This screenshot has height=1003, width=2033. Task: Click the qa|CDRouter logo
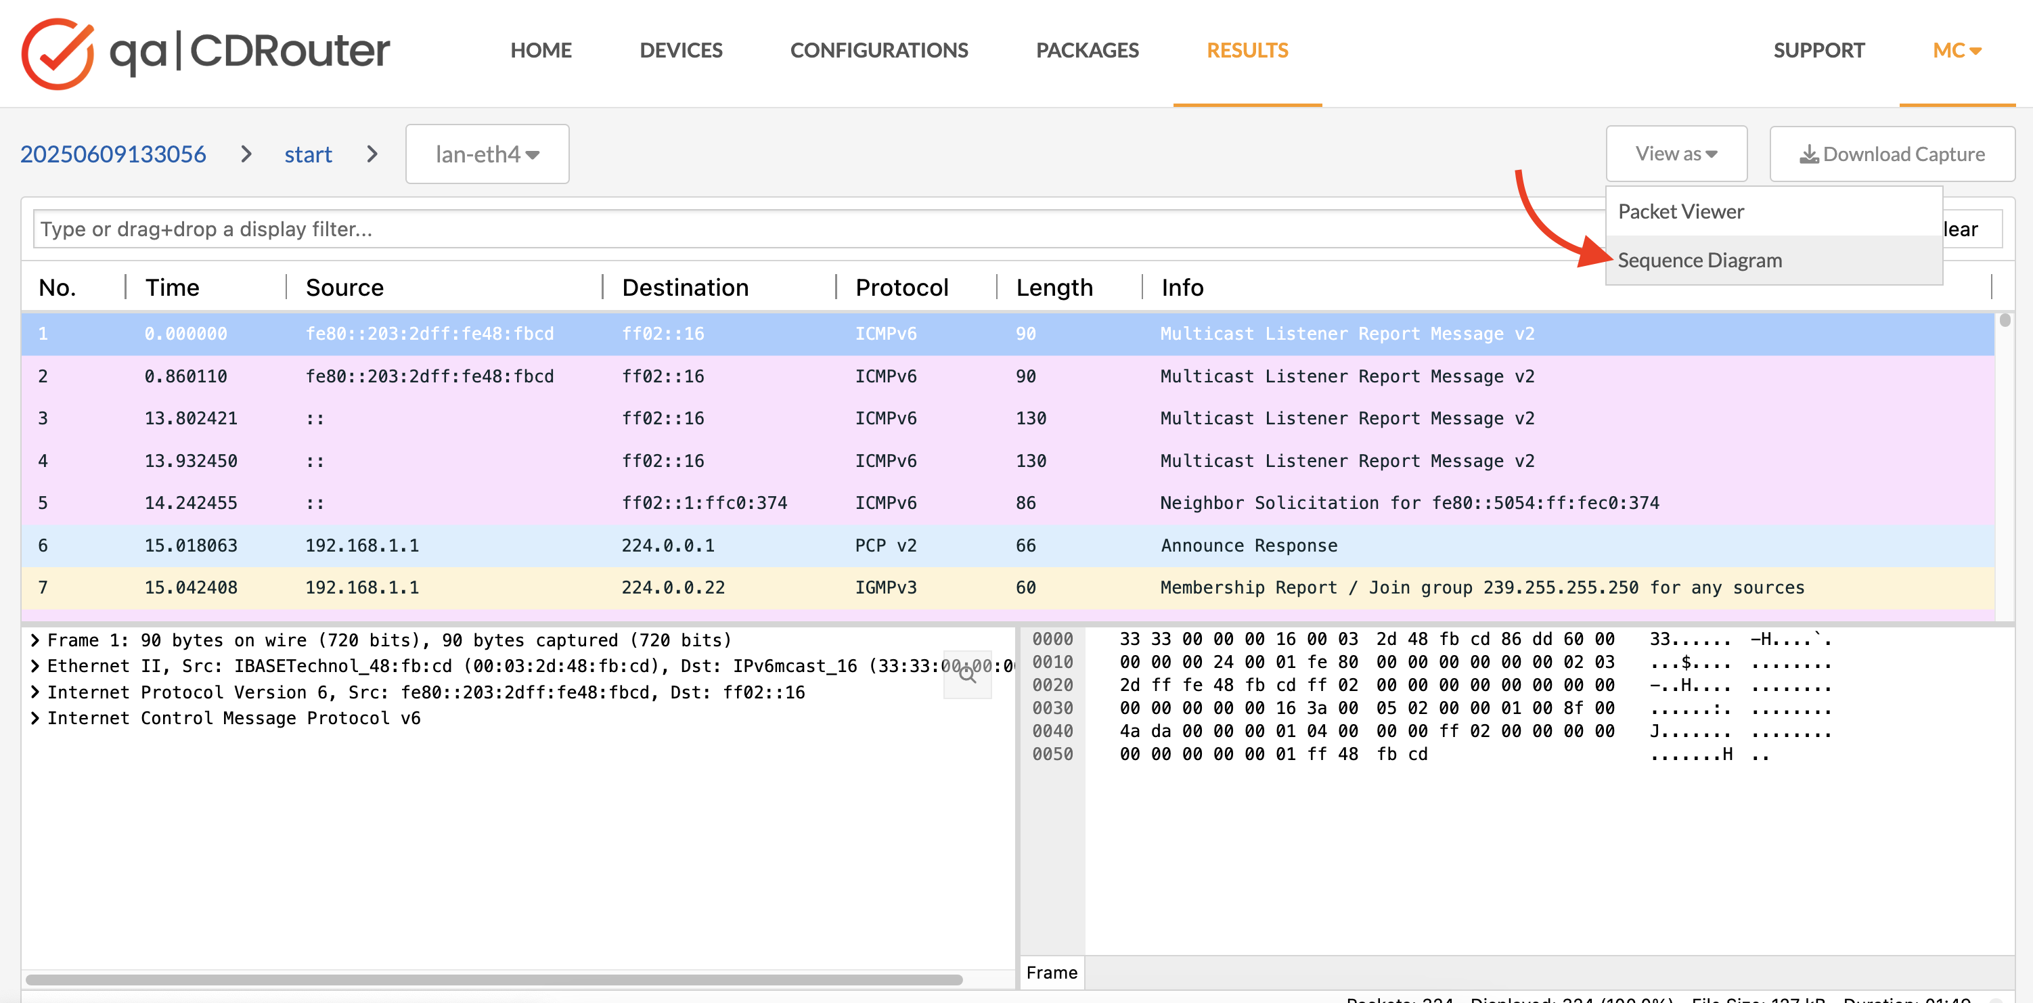pos(205,52)
